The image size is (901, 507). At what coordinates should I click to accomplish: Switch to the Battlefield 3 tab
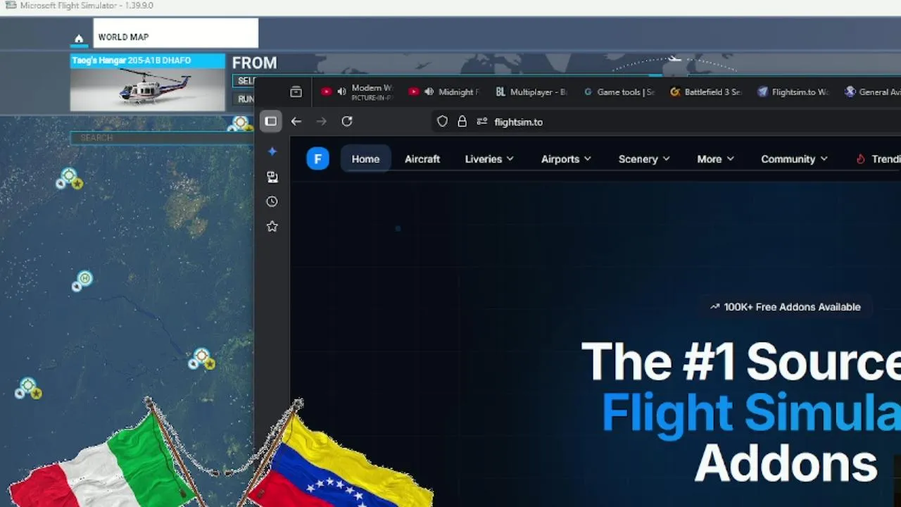[x=706, y=92]
